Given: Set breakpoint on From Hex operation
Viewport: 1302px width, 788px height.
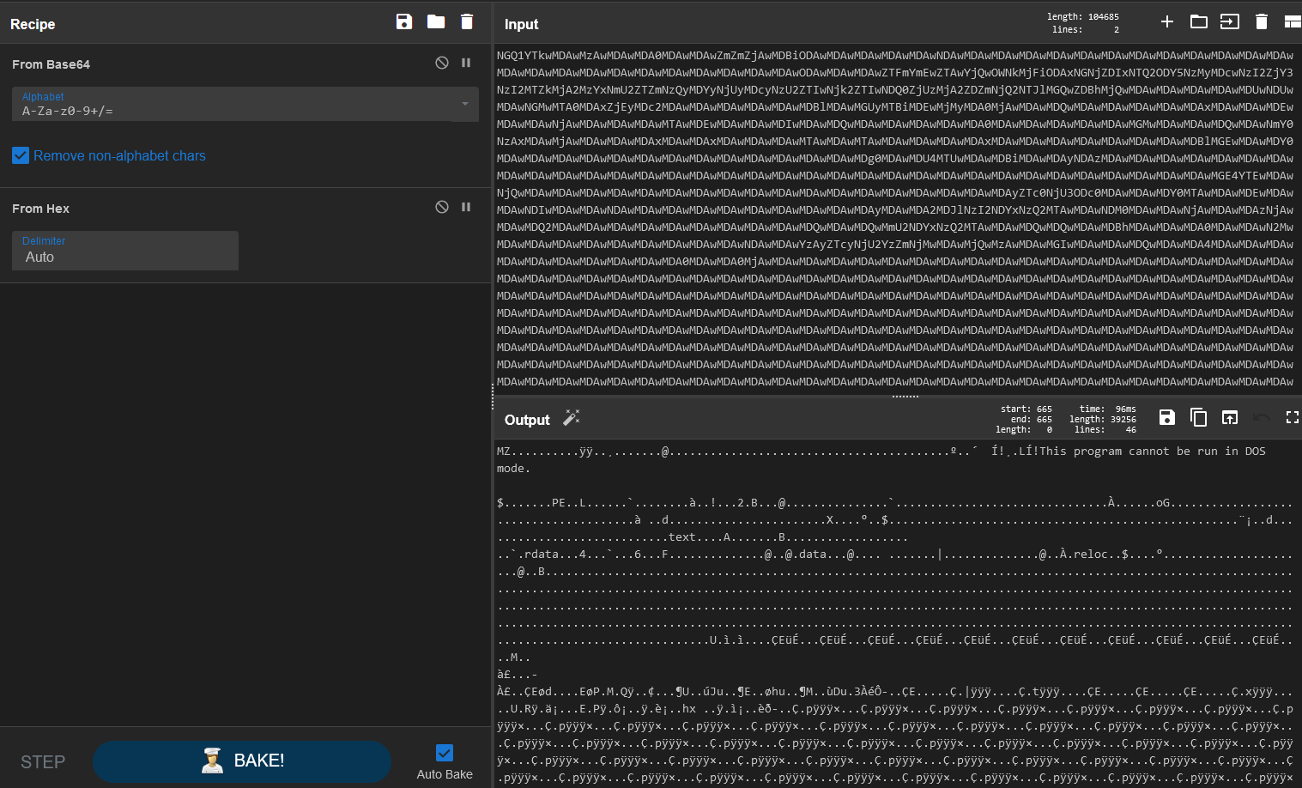Looking at the screenshot, I should coord(466,207).
